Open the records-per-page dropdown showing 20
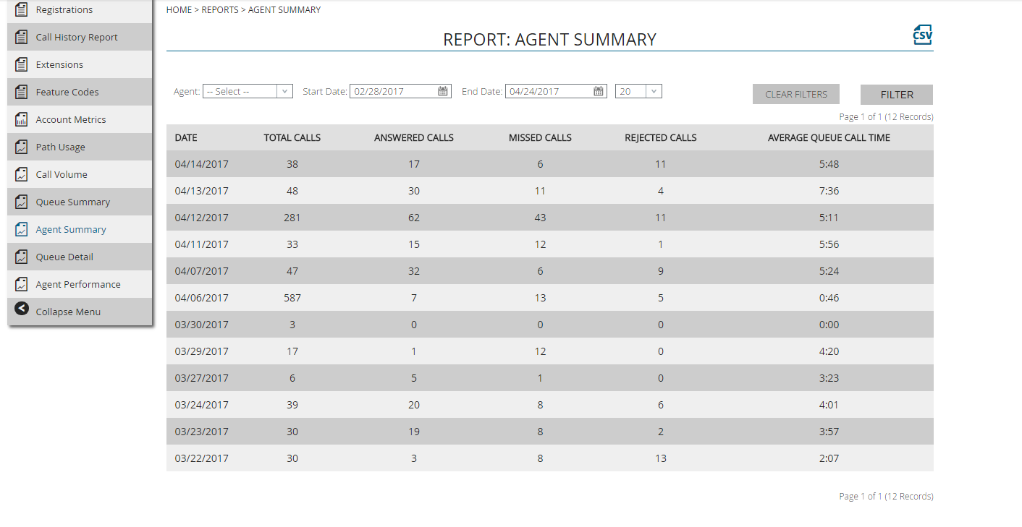 (x=638, y=91)
